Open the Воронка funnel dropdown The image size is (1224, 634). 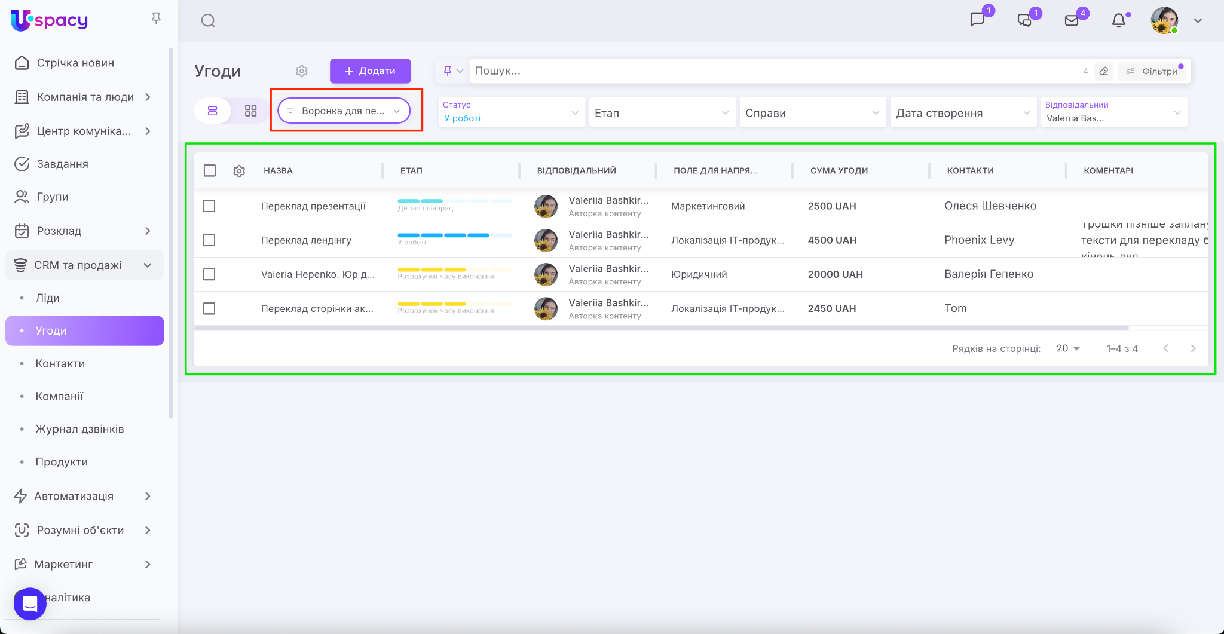(x=344, y=111)
